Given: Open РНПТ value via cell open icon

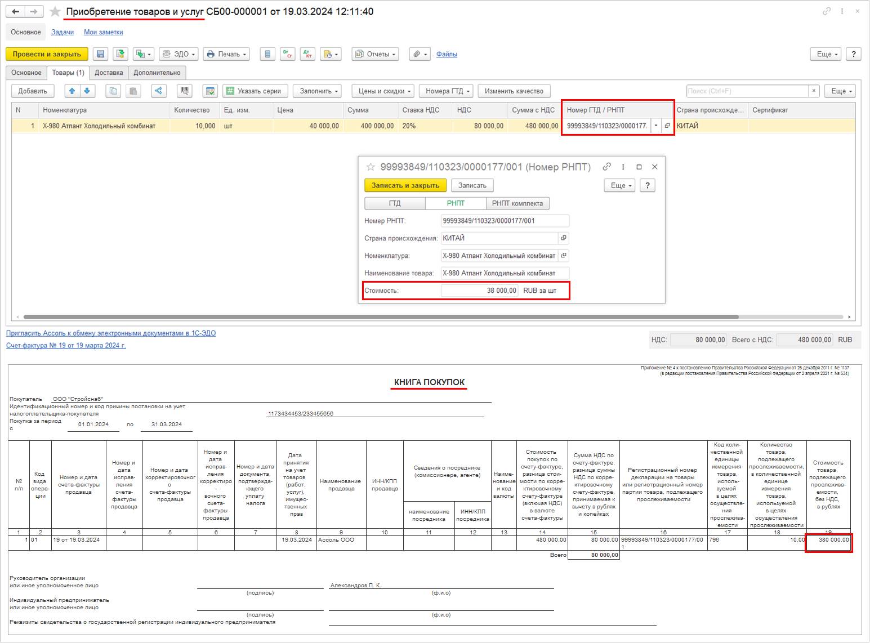Looking at the screenshot, I should pos(667,126).
